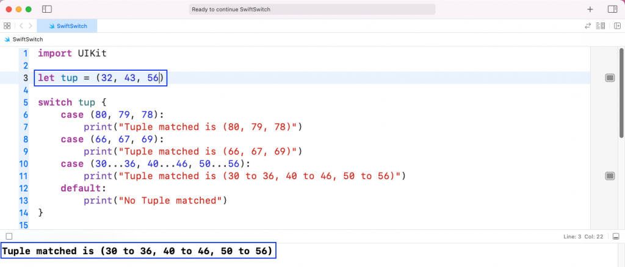Image resolution: width=625 pixels, height=267 pixels.
Task: Click the print "(30 to 36, 40 to 46, 50 to 56)" code line
Action: click(x=245, y=176)
